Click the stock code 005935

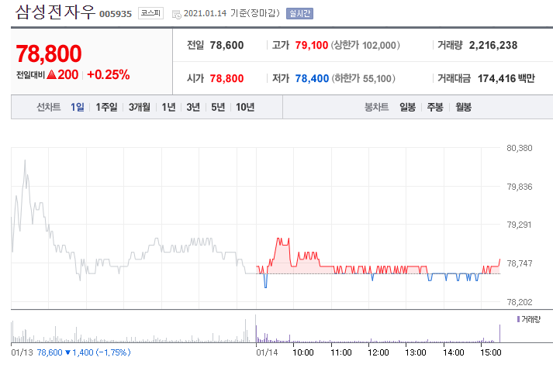point(116,14)
